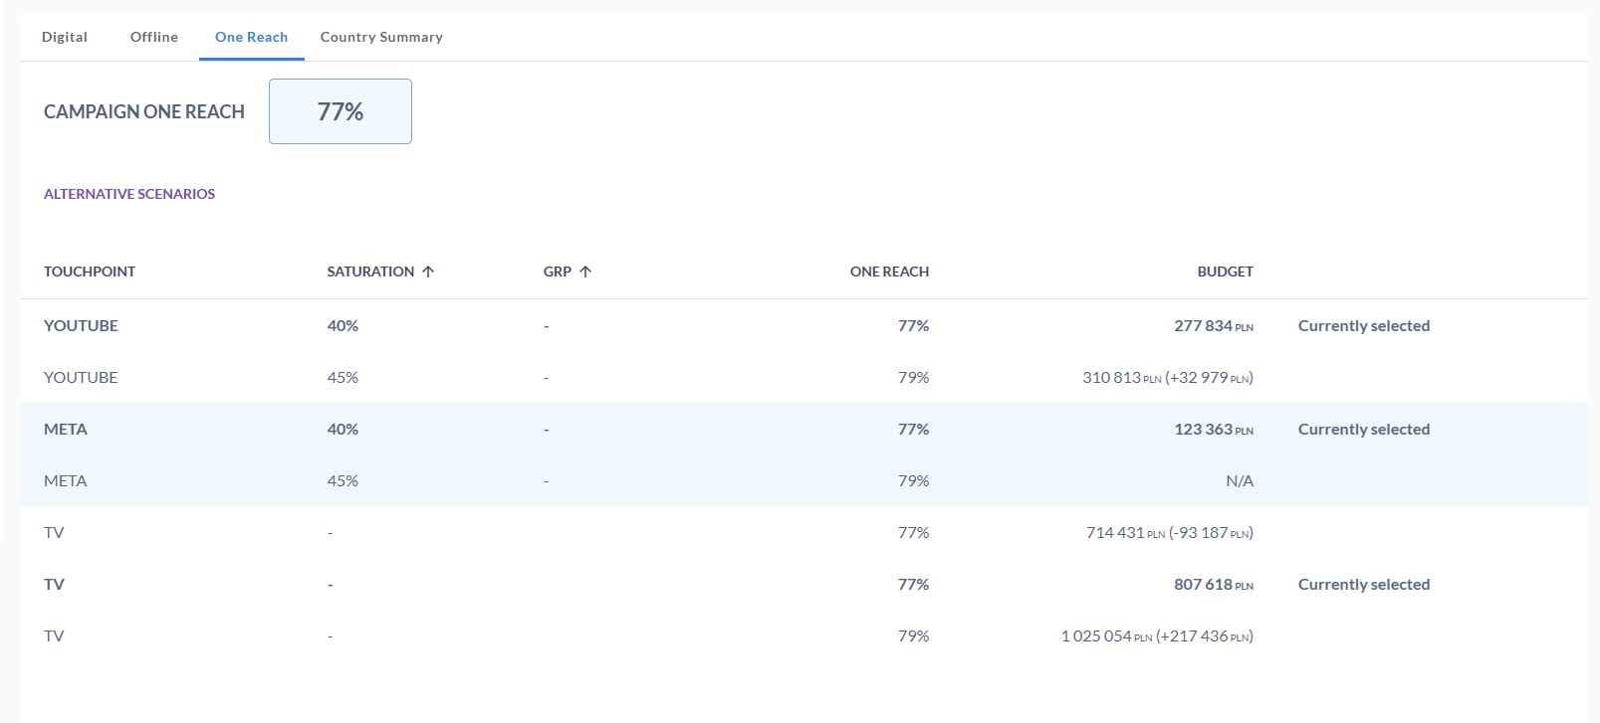The height and width of the screenshot is (723, 1600).
Task: Switch to the Digital tab
Action: [x=65, y=37]
